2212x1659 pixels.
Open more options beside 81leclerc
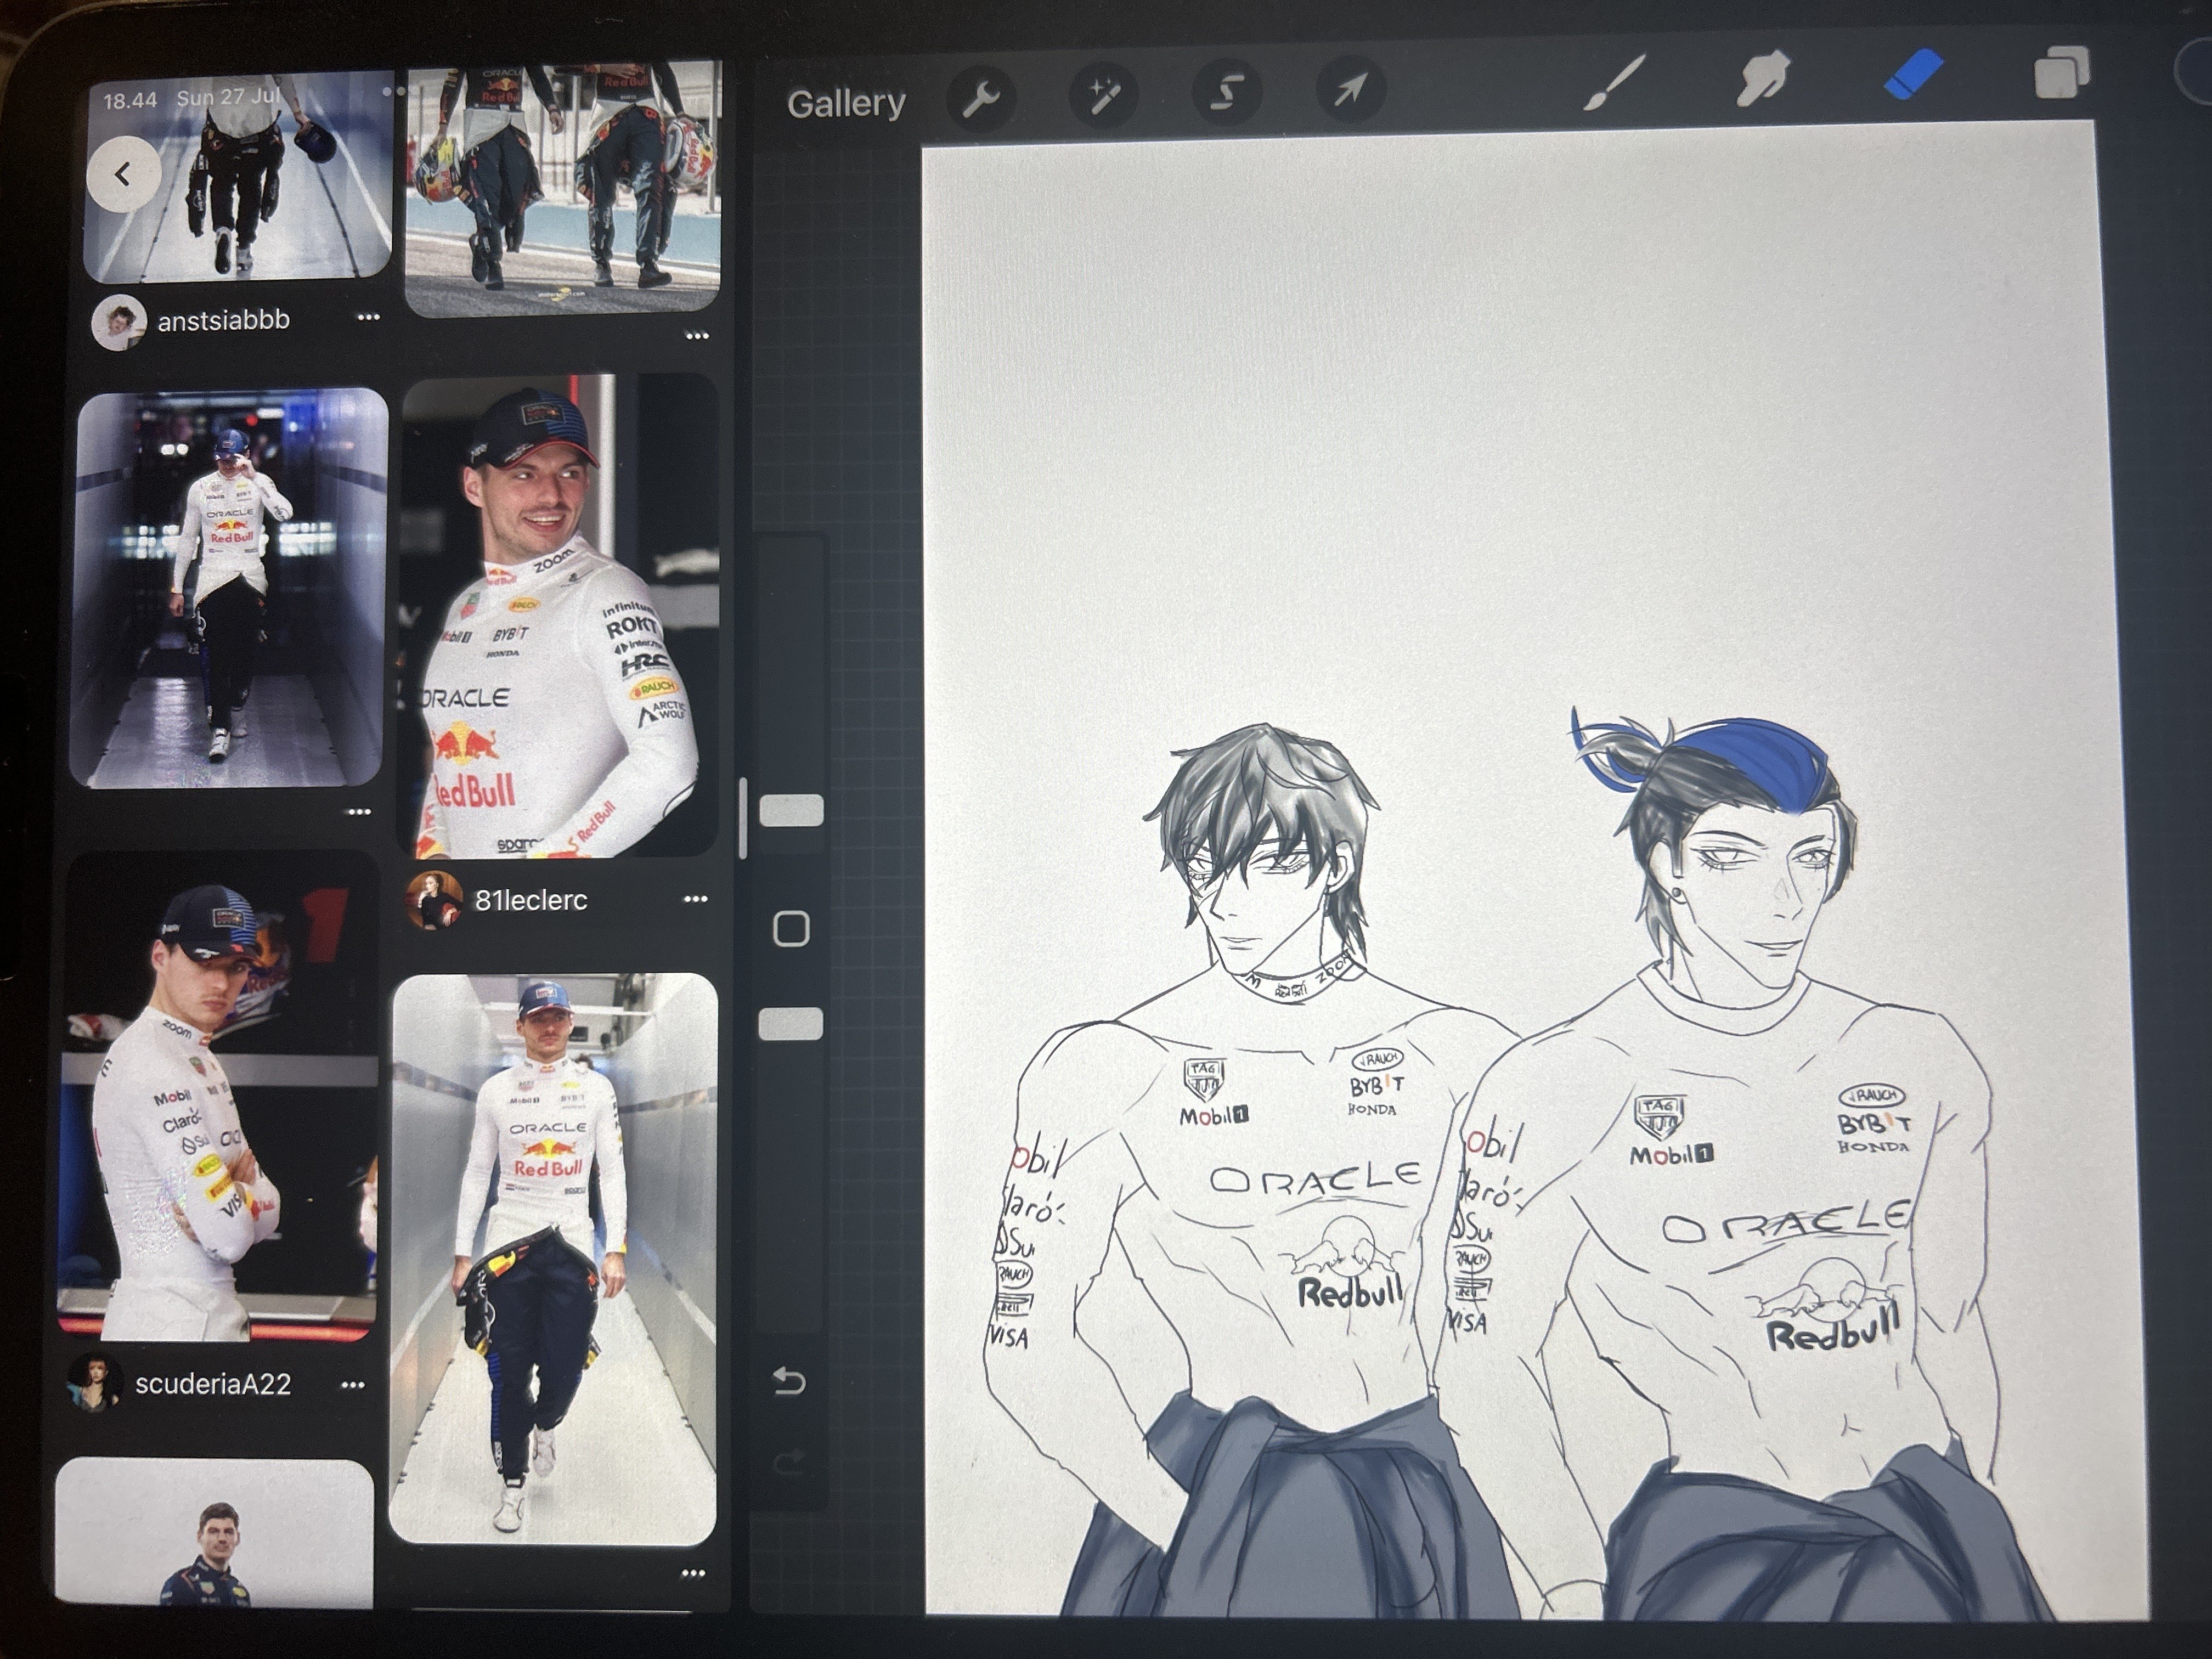point(695,899)
